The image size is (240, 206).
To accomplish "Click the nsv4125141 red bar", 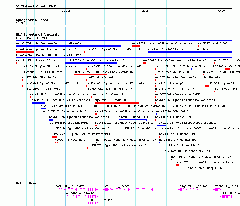I will [x=207, y=86].
